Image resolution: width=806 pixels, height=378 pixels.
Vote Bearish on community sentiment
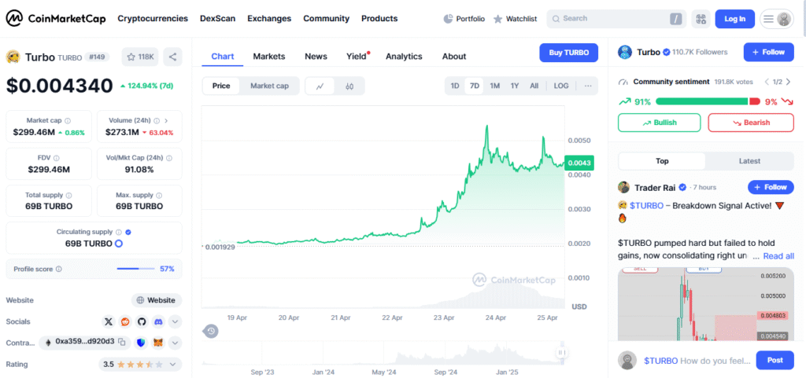[x=751, y=123]
